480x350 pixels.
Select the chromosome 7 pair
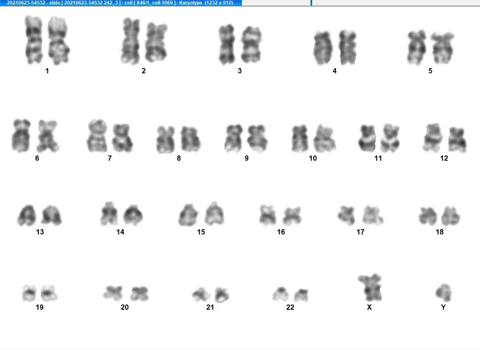(x=109, y=136)
